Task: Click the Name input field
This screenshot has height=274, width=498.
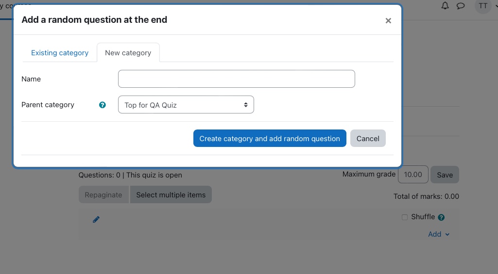Action: pos(236,79)
